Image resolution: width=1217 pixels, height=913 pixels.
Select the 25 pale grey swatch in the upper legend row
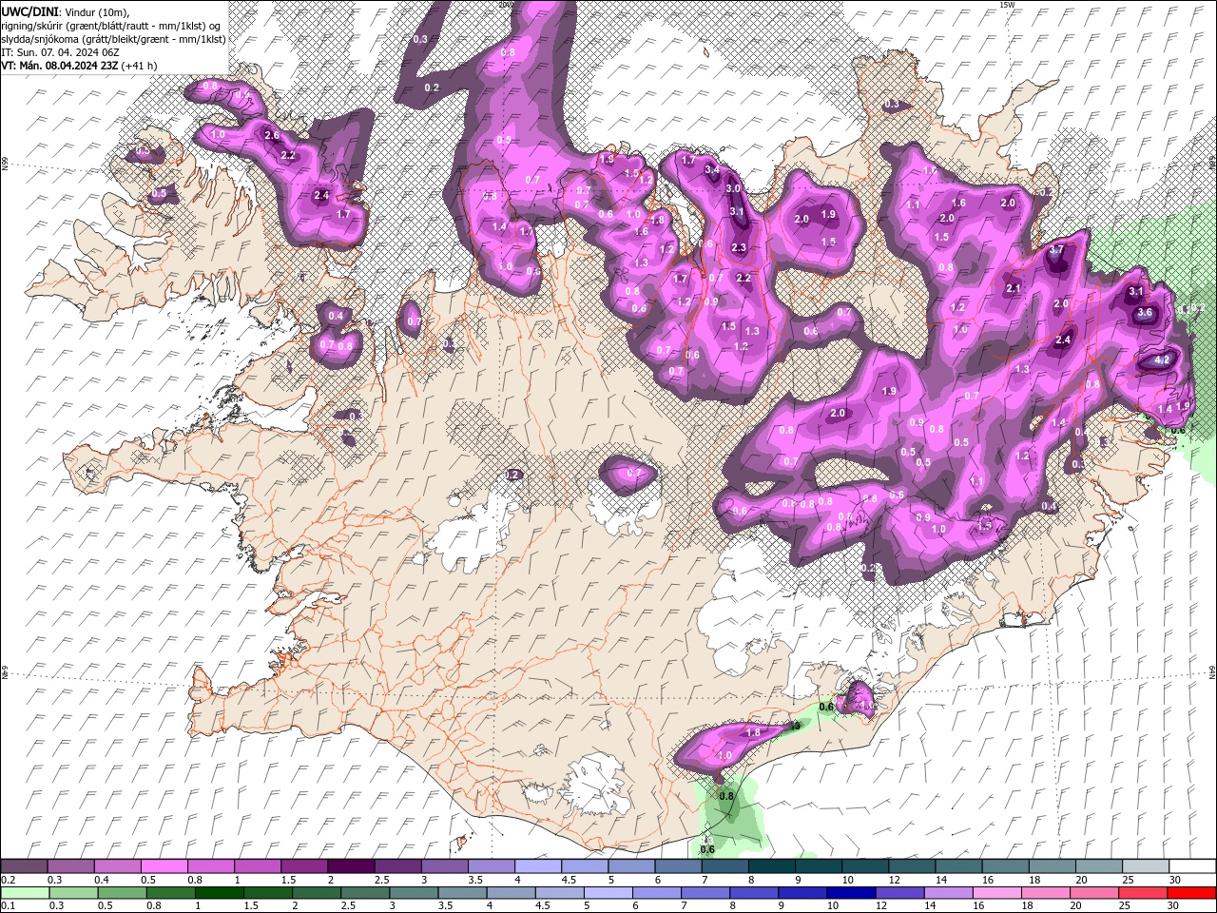point(1146,865)
